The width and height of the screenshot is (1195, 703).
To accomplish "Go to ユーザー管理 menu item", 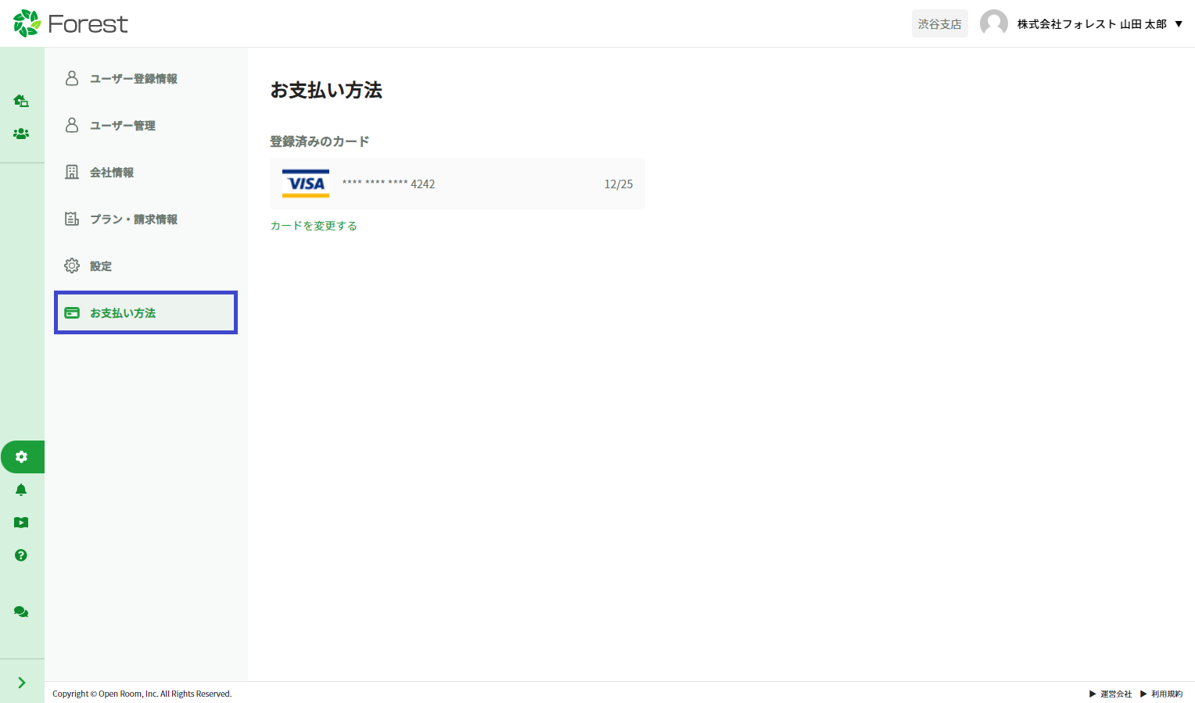I will (x=122, y=126).
